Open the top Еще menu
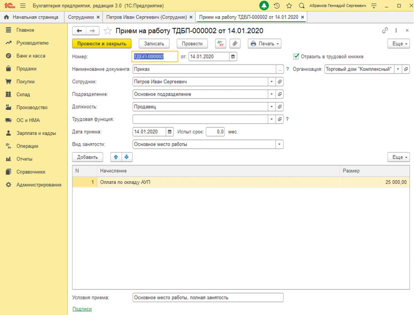Screen dimensions: 414x315 click(398, 44)
